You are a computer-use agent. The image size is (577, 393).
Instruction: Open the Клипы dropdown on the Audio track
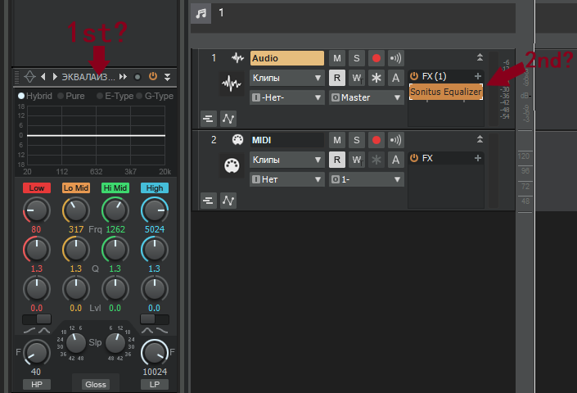tap(287, 78)
